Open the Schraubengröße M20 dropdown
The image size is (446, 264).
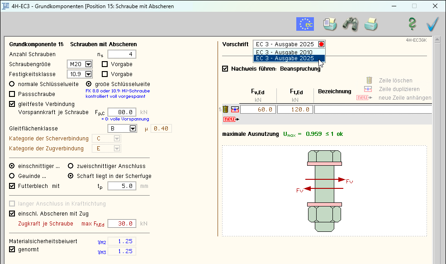tap(88, 64)
